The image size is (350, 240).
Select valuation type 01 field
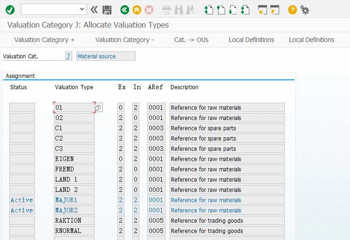[74, 107]
